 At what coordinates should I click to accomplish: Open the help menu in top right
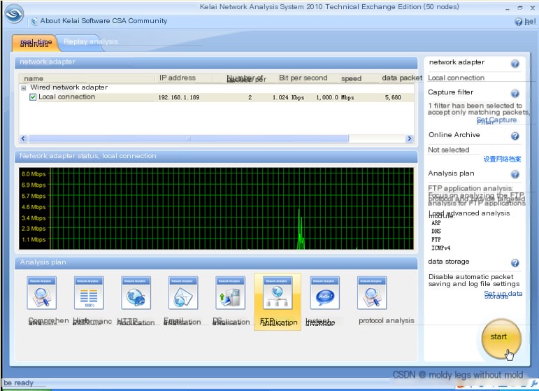click(526, 22)
